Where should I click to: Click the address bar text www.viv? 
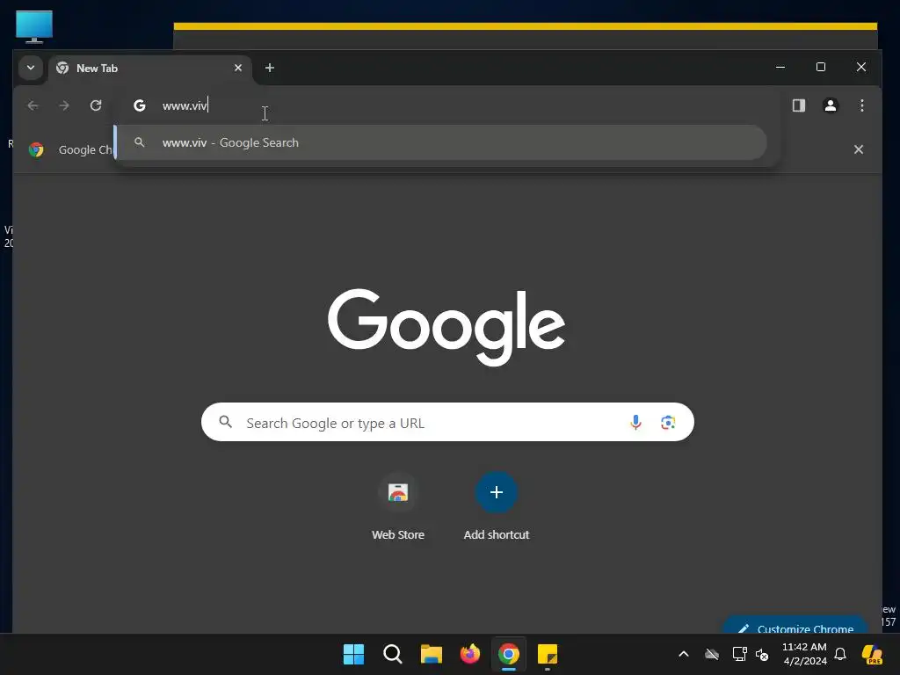(184, 105)
